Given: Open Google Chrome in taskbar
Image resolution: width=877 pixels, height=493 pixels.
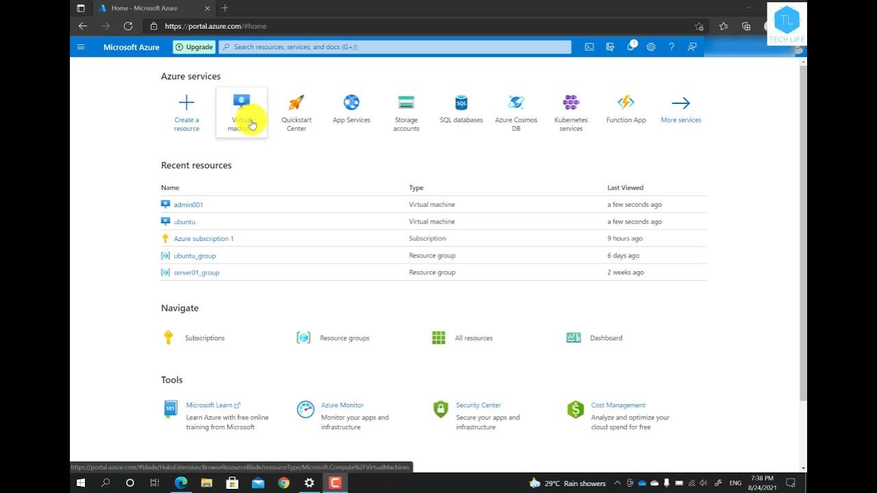Looking at the screenshot, I should [x=284, y=483].
